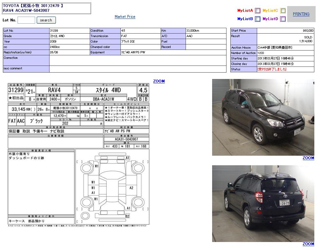Click ZOOM link above the auction sheet
Screen dimensions: 322x250
point(159,81)
